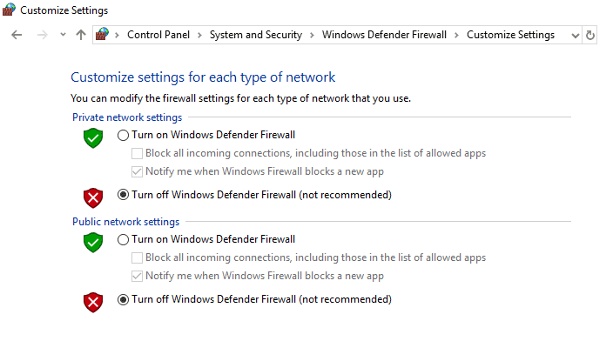Click the Forward arrow navigation button
Viewport: 613px width, 361px height.
point(42,35)
